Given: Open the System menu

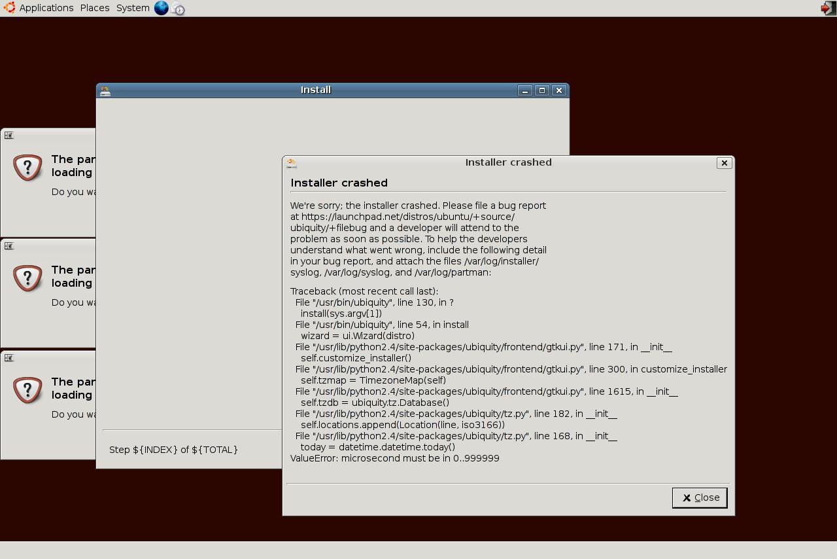Looking at the screenshot, I should 133,8.
